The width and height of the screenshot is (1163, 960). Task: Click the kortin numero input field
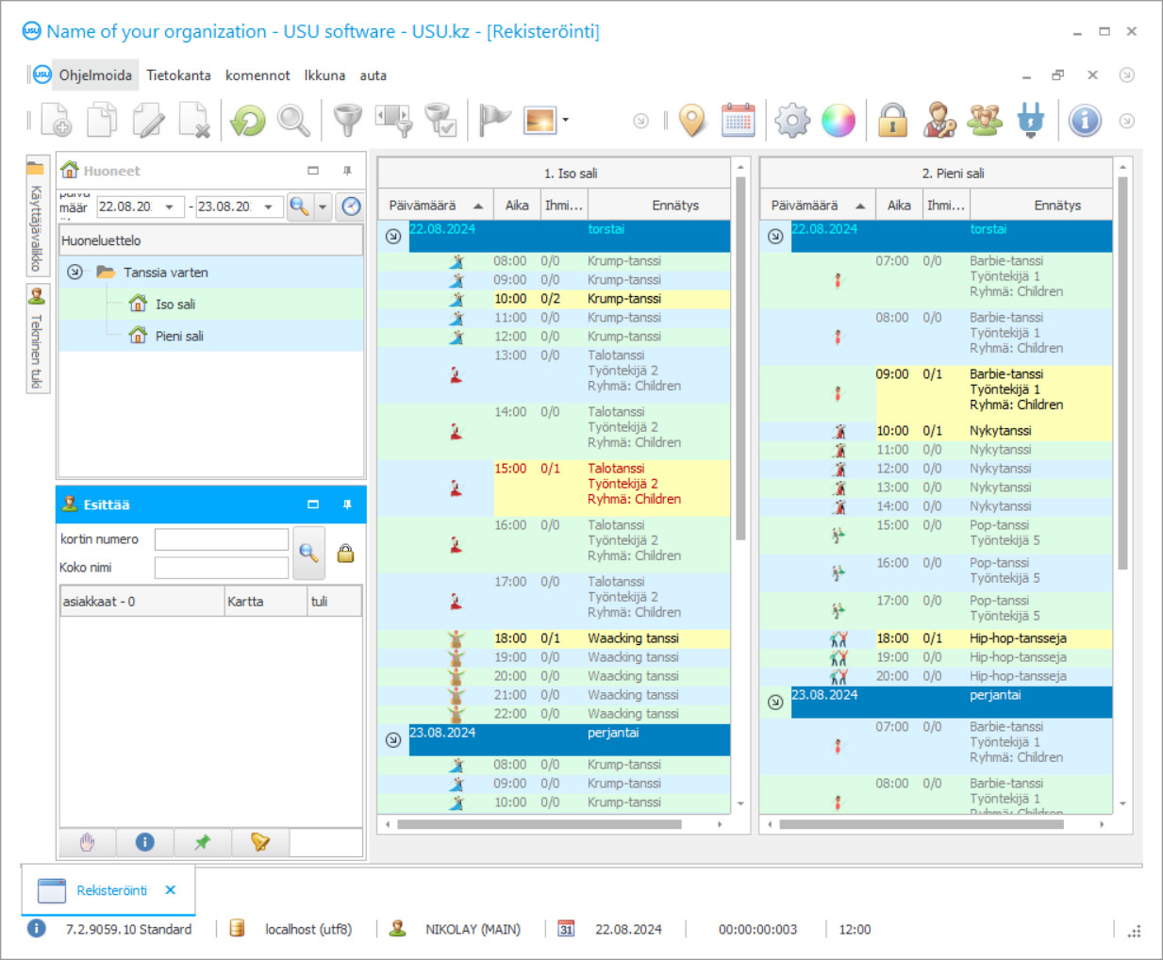click(222, 539)
